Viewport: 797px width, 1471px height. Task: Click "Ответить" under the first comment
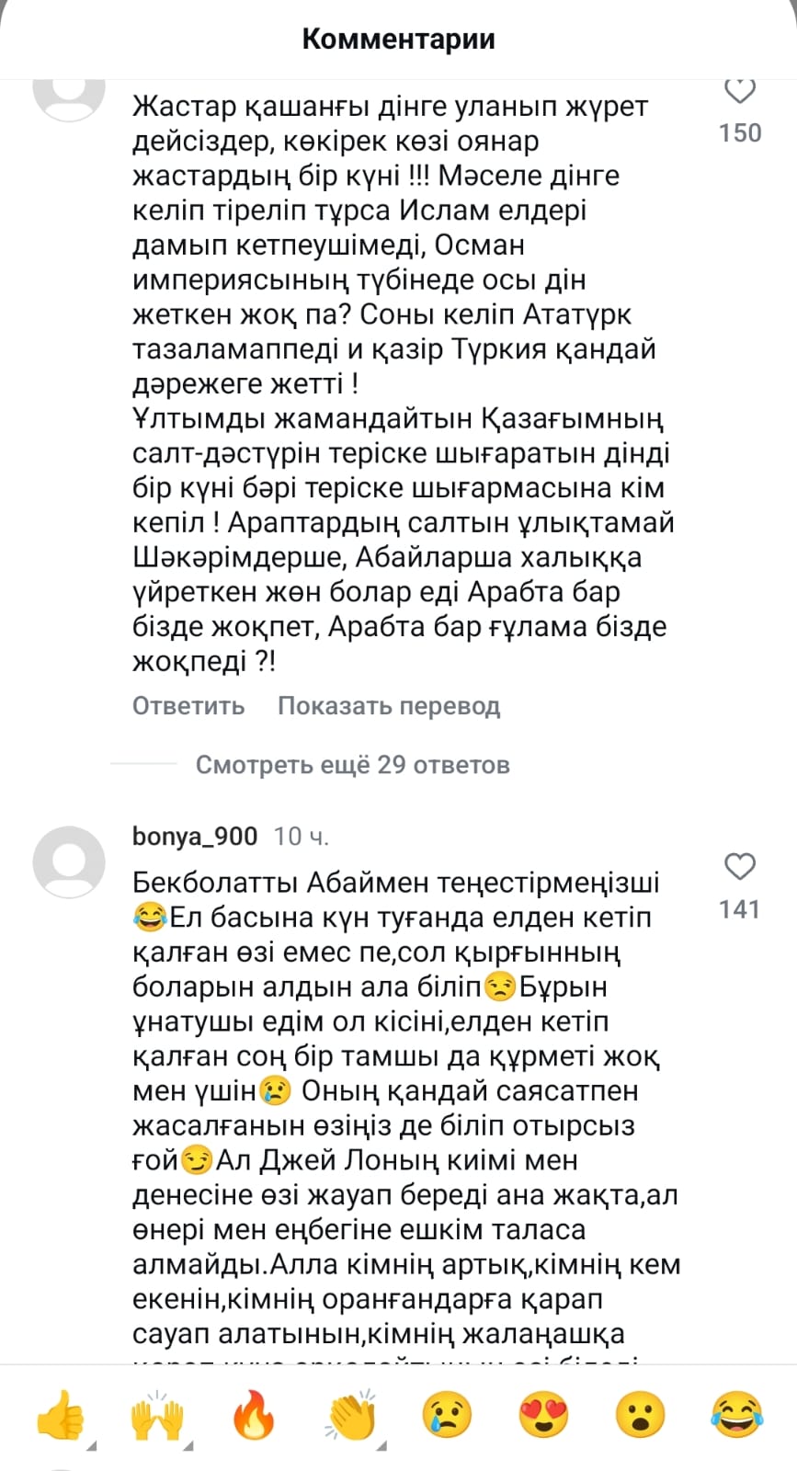188,706
